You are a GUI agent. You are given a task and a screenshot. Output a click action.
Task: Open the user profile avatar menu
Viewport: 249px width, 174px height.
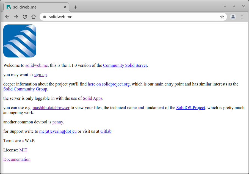tap(233, 17)
